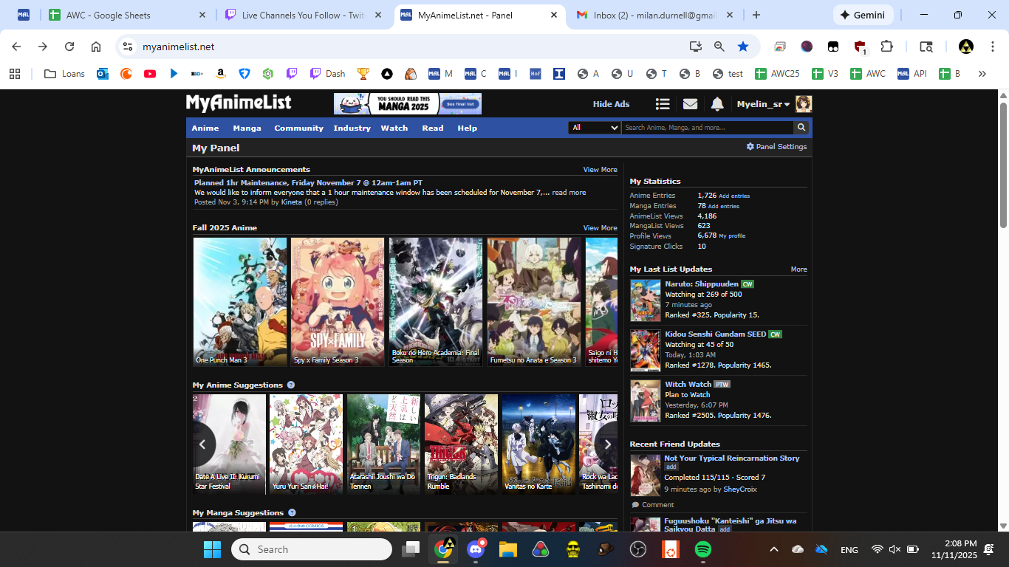This screenshot has height=567, width=1009.
Task: Switch to the Gmail Inbox tab
Action: [x=654, y=16]
